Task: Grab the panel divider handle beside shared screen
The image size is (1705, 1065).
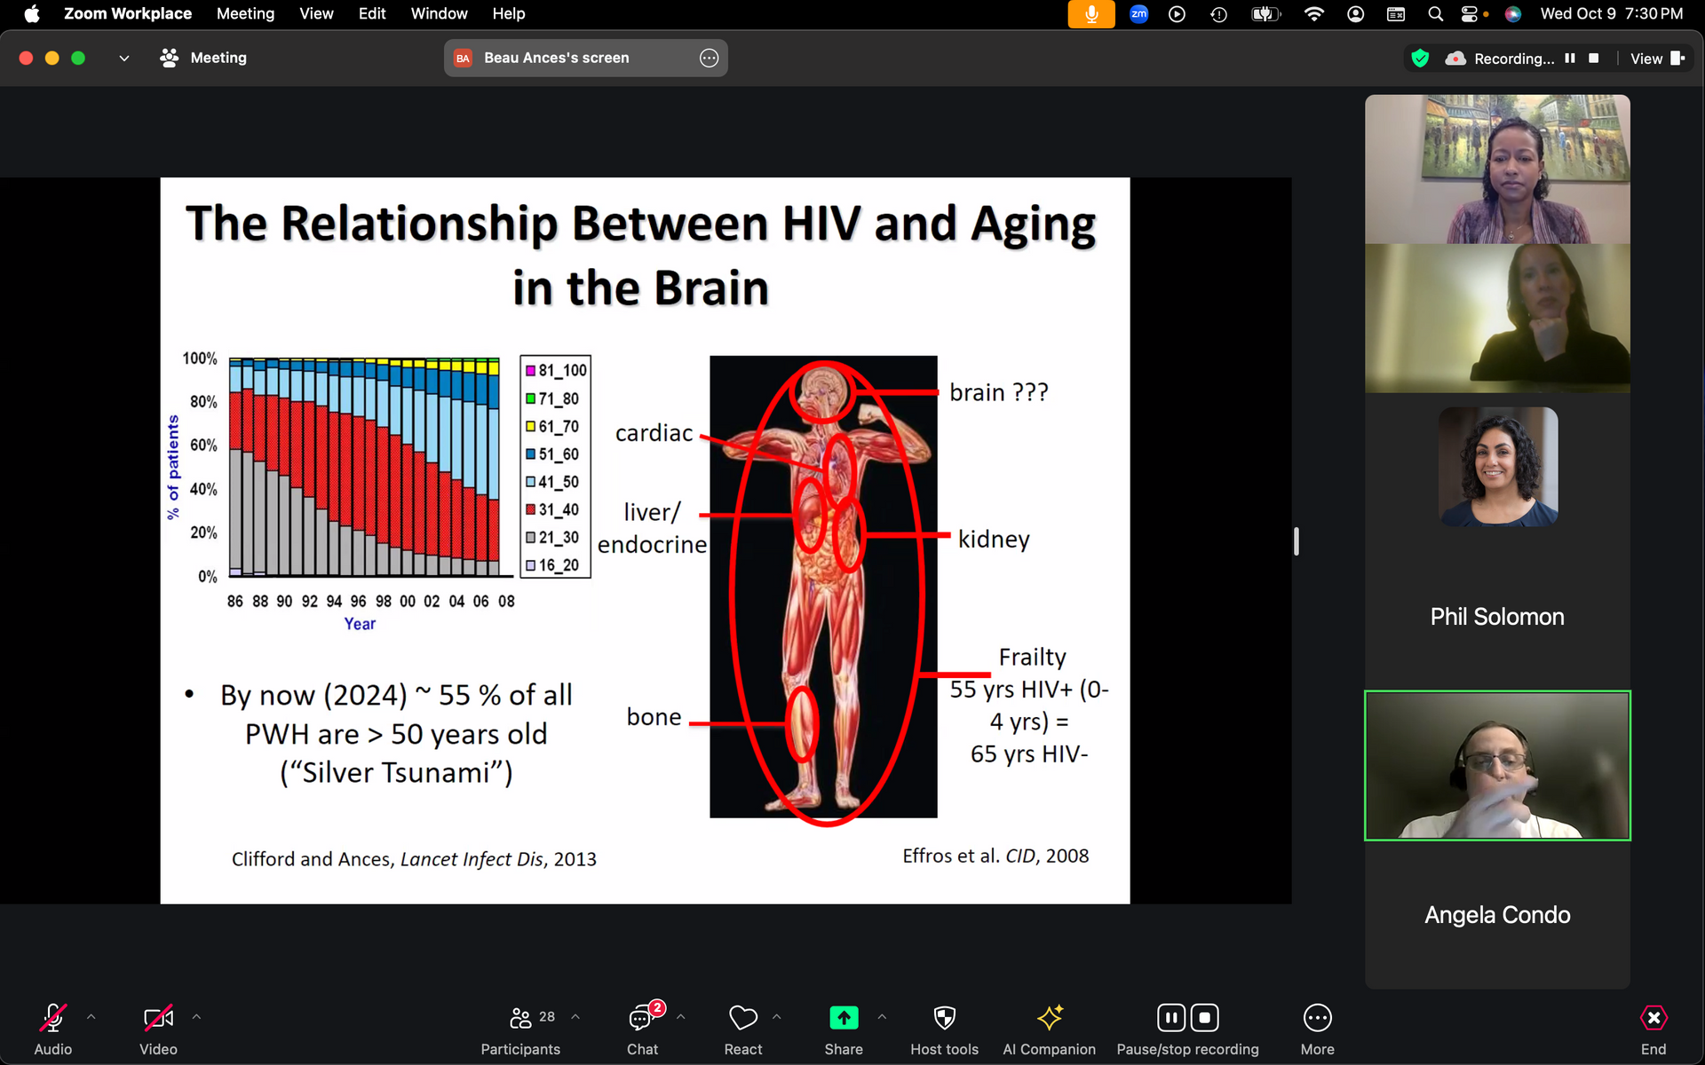Action: pos(1297,540)
